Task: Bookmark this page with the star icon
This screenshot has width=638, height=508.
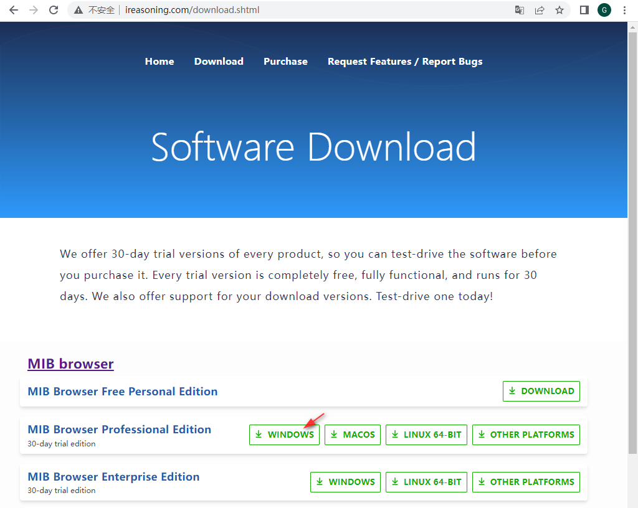Action: (559, 10)
